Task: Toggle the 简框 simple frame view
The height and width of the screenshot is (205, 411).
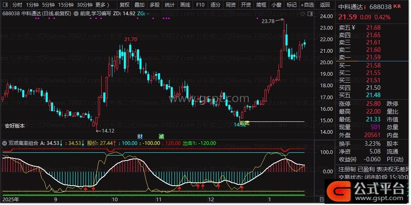Action: pos(261,5)
